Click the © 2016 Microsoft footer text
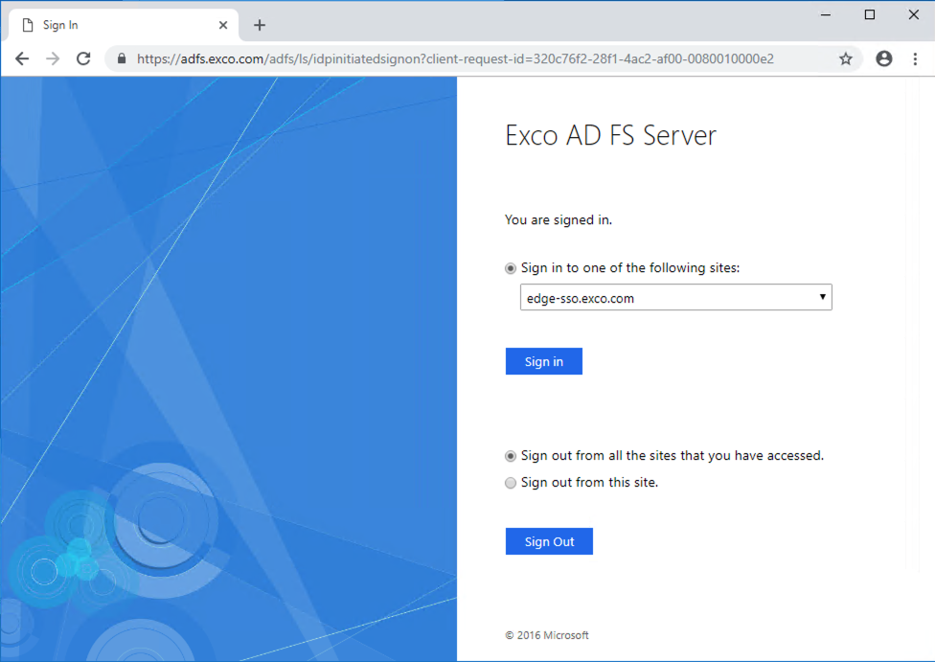The width and height of the screenshot is (935, 662). point(546,634)
